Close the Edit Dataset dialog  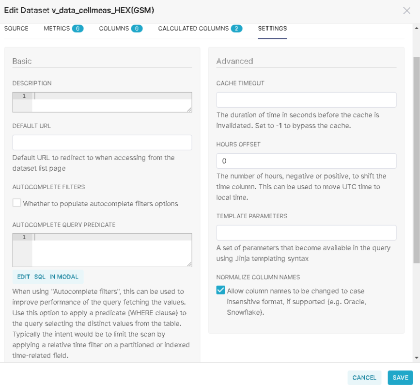pyautogui.click(x=406, y=11)
